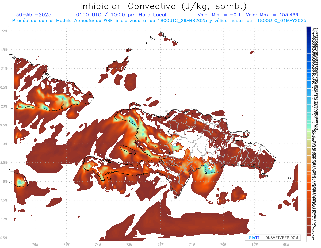
Task: Click the "17N" latitude label
Action: point(4,219)
